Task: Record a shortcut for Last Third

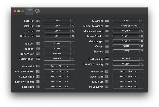Action: tap(59, 87)
